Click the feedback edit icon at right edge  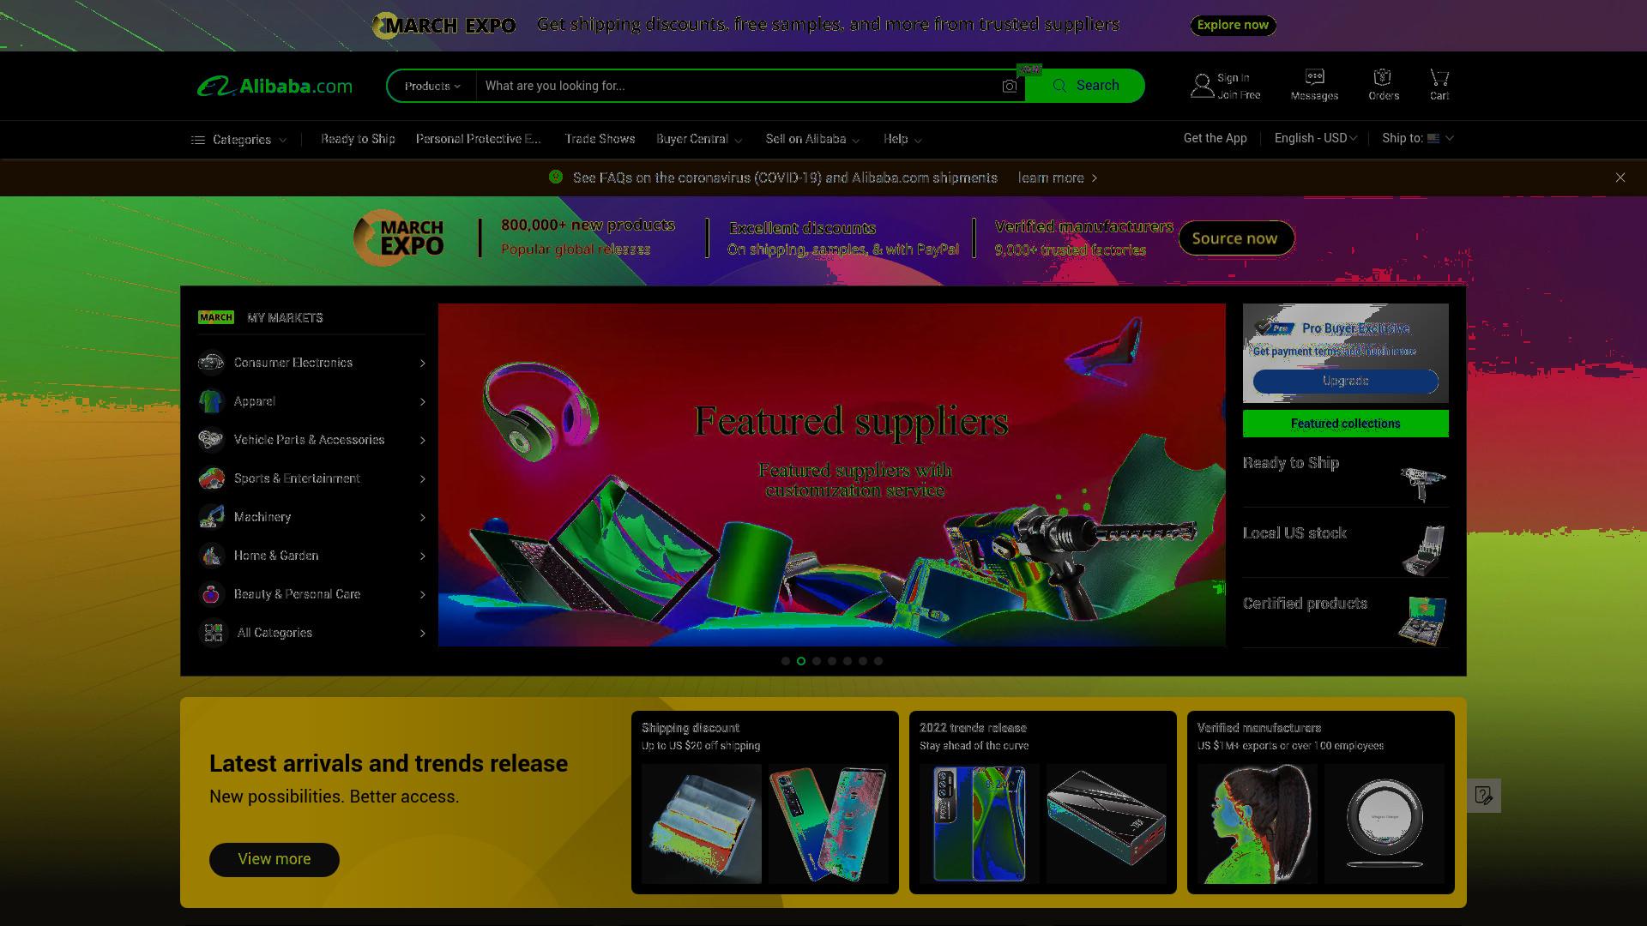(1484, 796)
